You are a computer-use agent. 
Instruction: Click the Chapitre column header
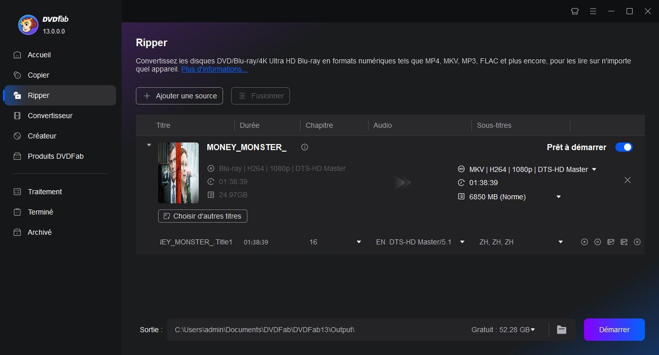coord(319,125)
